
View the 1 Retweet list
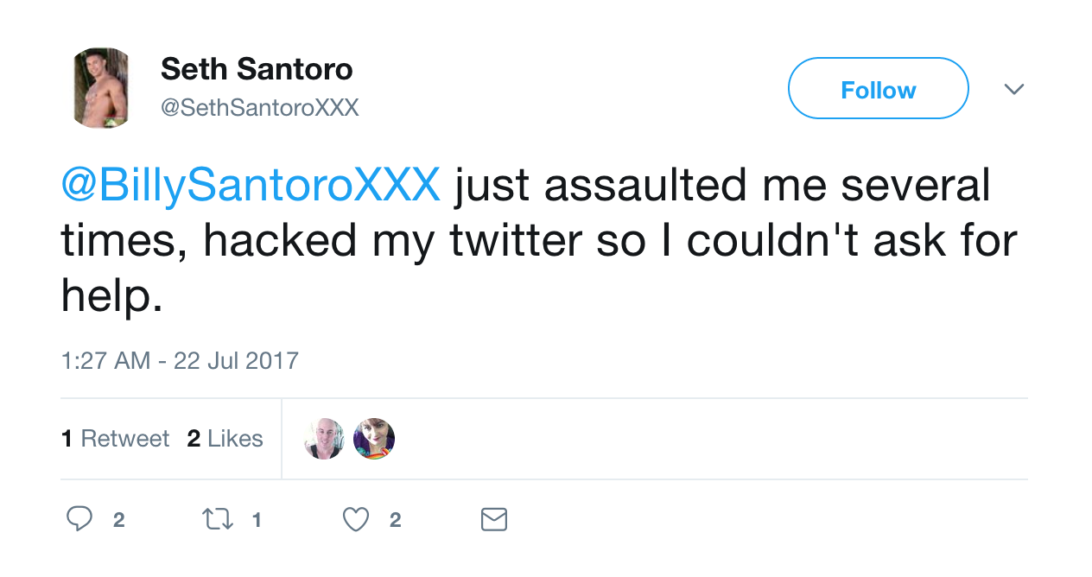(116, 439)
